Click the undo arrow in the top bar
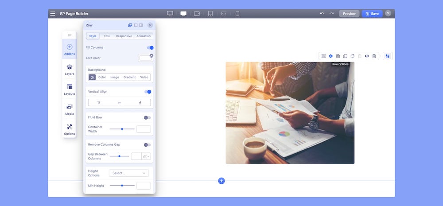Viewport: 443px width, 206px height. (x=323, y=14)
